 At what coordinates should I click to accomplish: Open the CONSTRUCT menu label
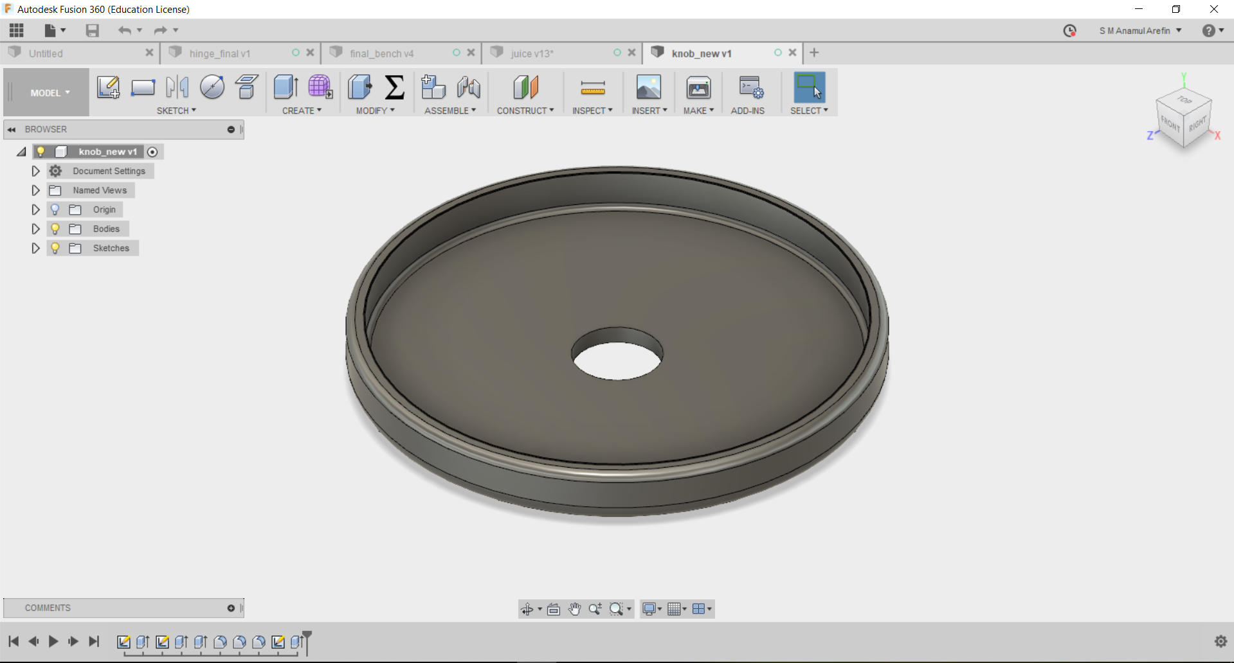525,110
